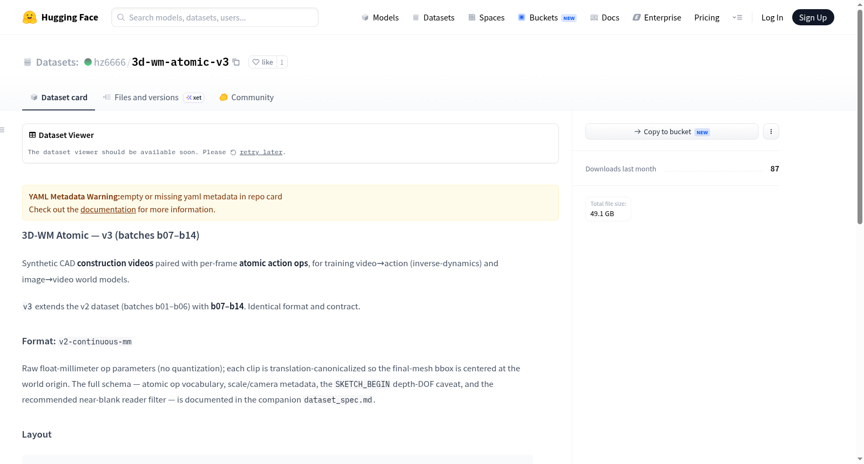Expand the additional navigation menu
Viewport: 864px width, 464px height.
(x=737, y=17)
